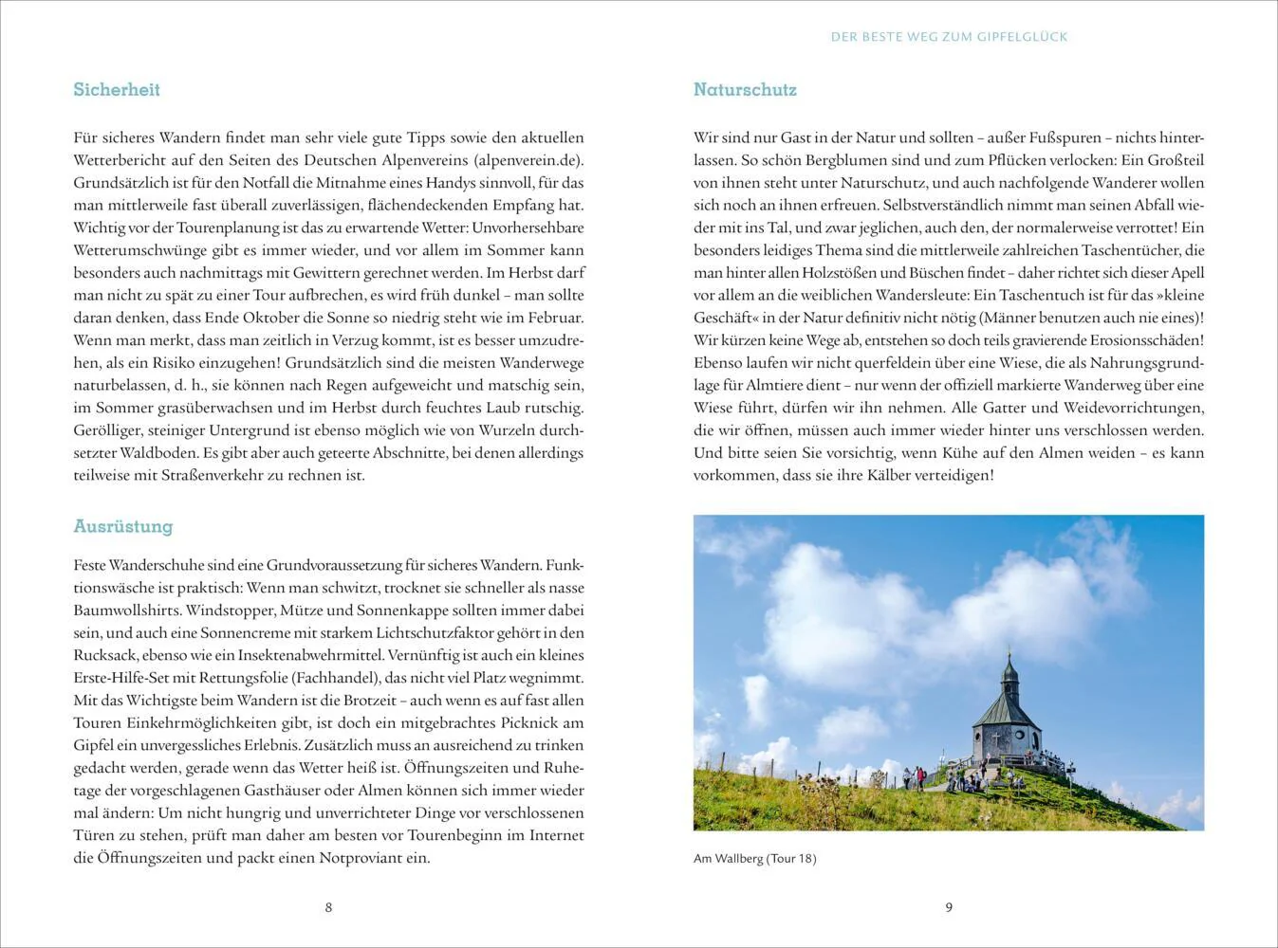This screenshot has width=1278, height=948.
Task: Open the alpenverein.de web address
Action: coord(526,160)
